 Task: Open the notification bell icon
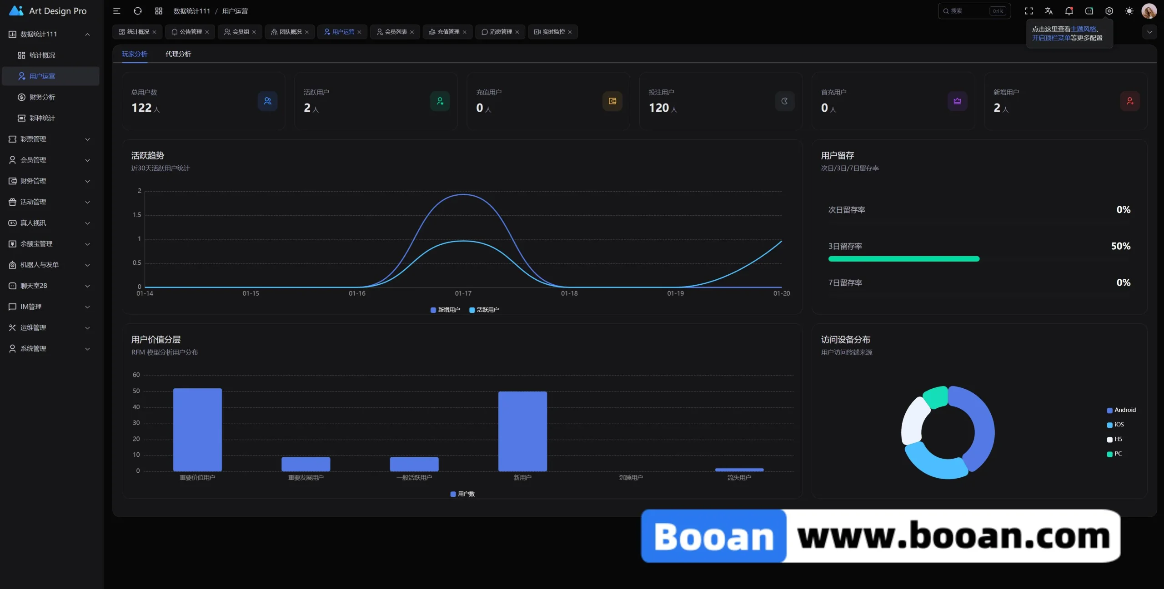(x=1069, y=11)
